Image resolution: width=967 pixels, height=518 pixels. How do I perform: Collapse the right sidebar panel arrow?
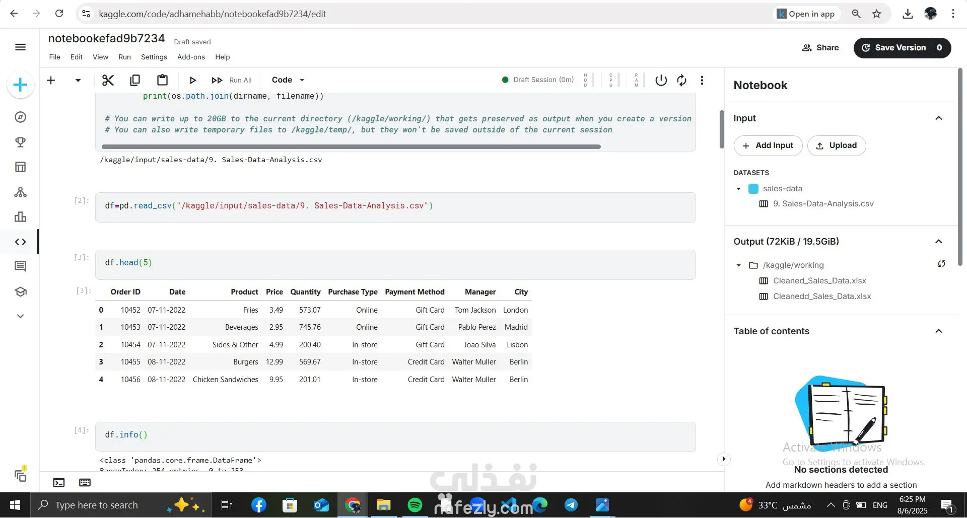click(724, 459)
